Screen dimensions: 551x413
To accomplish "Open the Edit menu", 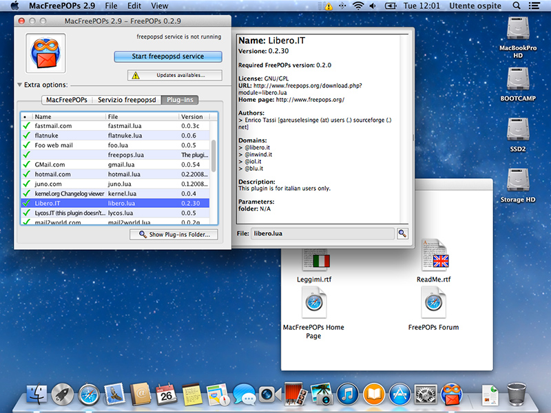I will pyautogui.click(x=134, y=6).
